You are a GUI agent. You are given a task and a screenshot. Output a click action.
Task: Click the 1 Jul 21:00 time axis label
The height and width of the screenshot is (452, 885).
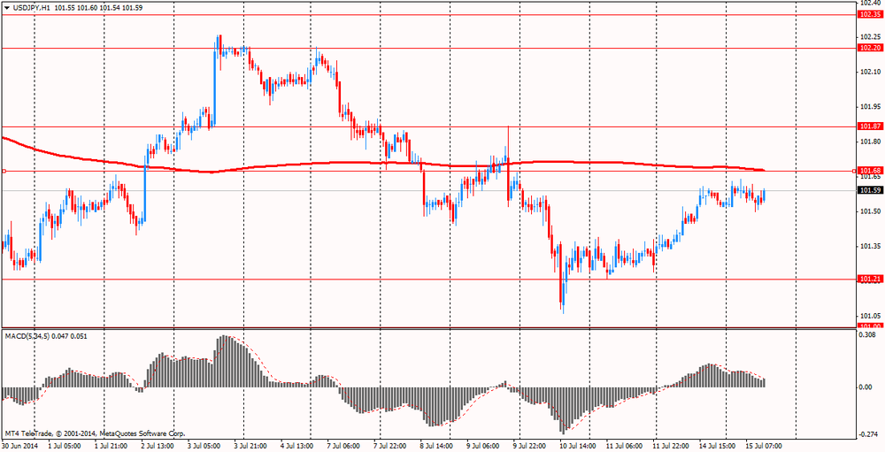[x=113, y=447]
